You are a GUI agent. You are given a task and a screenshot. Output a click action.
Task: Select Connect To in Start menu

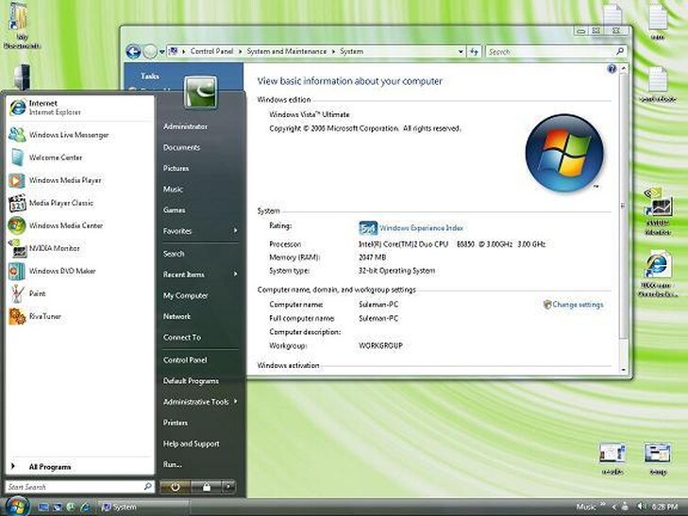[x=182, y=338]
